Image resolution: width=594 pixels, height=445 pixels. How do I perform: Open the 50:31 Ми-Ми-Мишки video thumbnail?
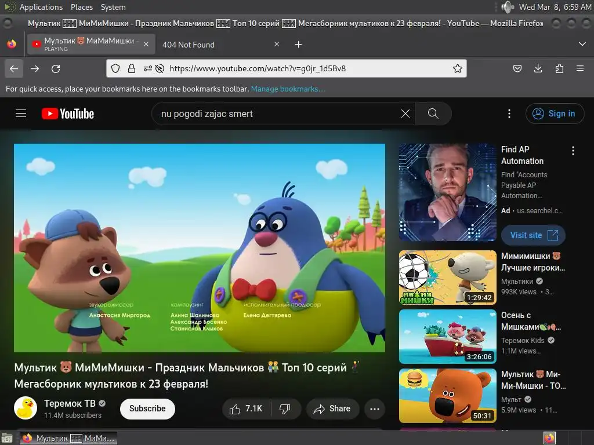pos(447,395)
